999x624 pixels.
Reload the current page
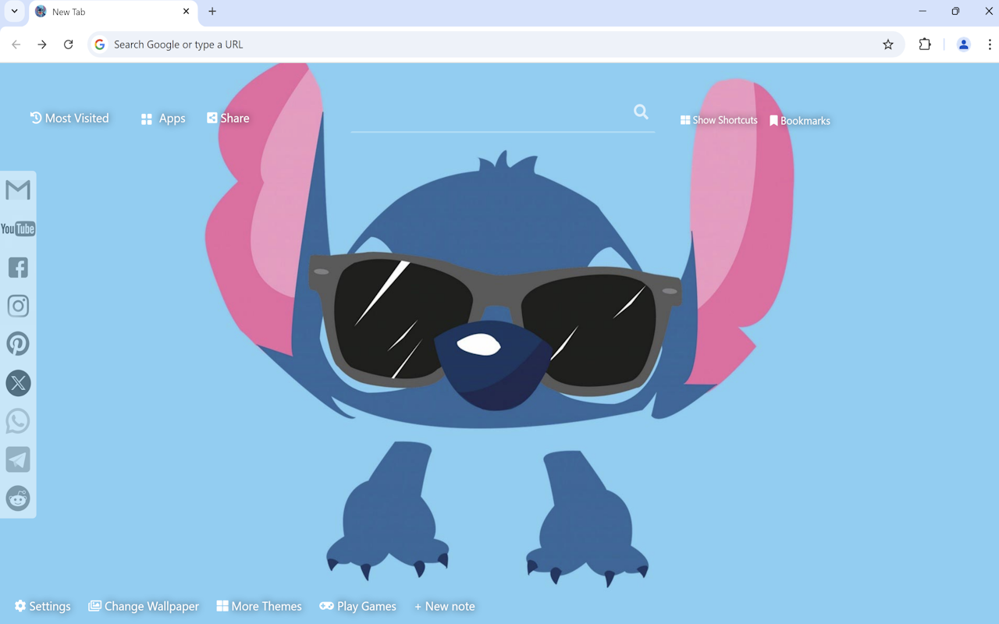[69, 44]
